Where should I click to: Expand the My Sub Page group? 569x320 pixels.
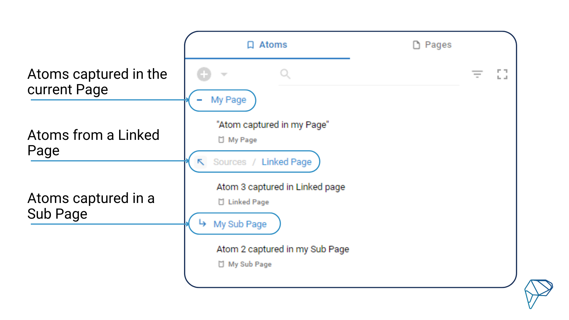[x=239, y=224]
